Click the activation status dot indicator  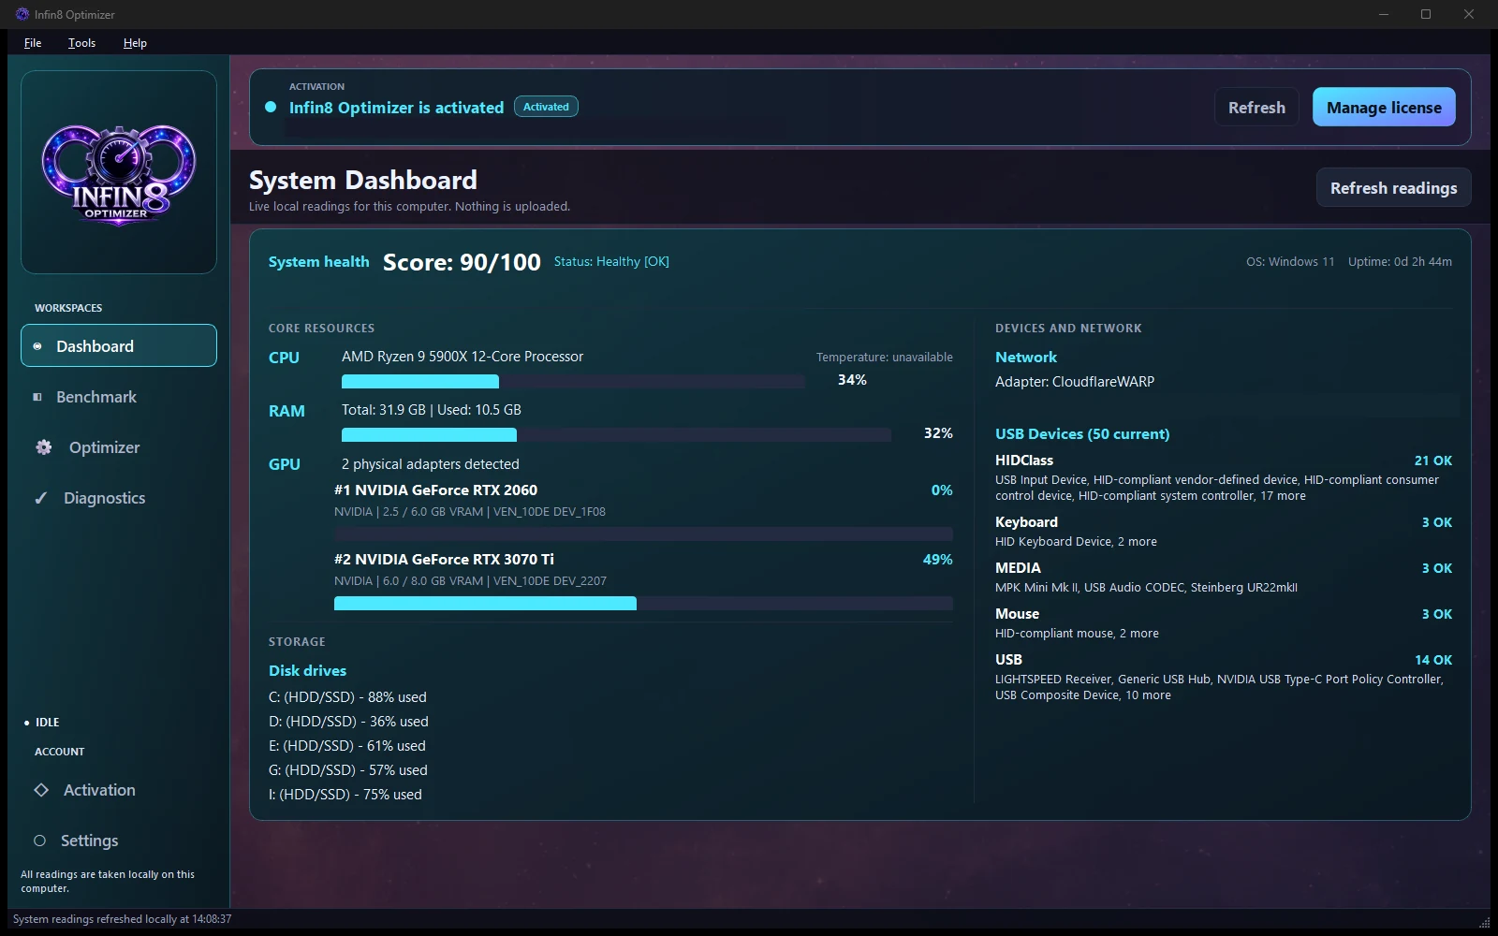tap(271, 107)
